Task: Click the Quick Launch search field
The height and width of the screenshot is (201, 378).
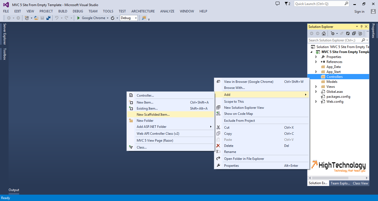Action: tap(319, 4)
